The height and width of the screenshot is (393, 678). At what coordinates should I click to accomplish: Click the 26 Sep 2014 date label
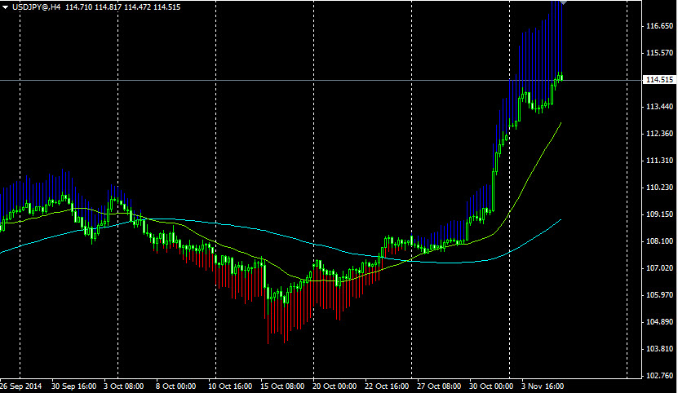21,386
